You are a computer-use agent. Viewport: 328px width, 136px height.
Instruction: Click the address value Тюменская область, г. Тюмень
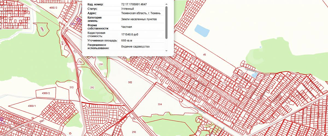141,13
